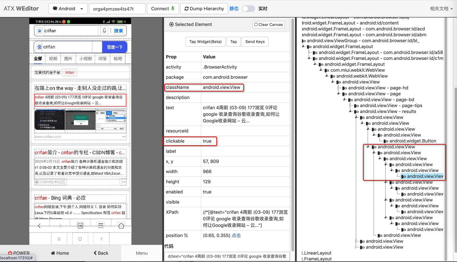Screen dimensions: 457x262
Task: Tap the Baidu paw icon beside the 百度一下 button
Action: [x=39, y=47]
